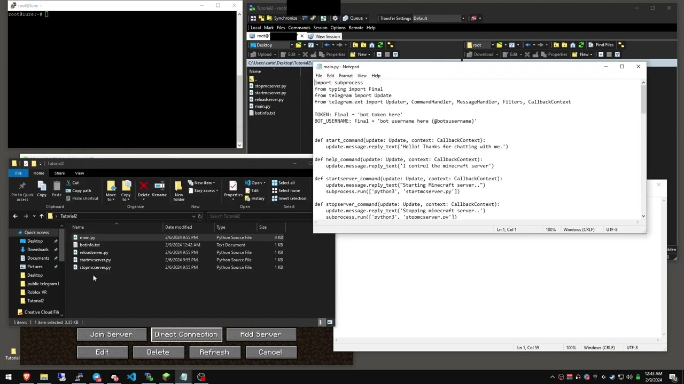Click in the main.py Notepad text area

coord(477,149)
